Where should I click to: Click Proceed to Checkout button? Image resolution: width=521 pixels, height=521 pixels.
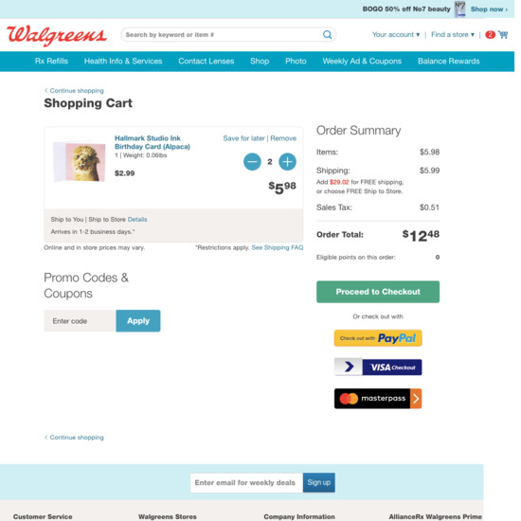(x=378, y=292)
